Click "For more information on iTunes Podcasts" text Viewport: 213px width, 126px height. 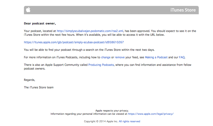click(51, 57)
